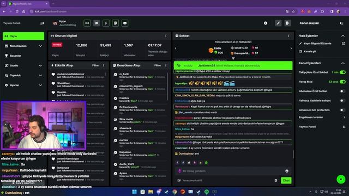Click the green floating round button
The height and width of the screenshot is (196, 349).
click(341, 179)
